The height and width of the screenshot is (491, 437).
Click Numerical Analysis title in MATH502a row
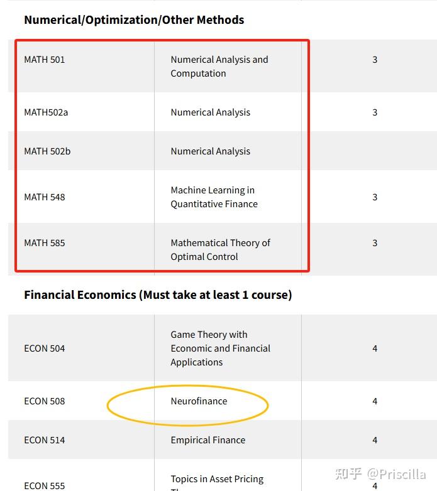click(210, 112)
